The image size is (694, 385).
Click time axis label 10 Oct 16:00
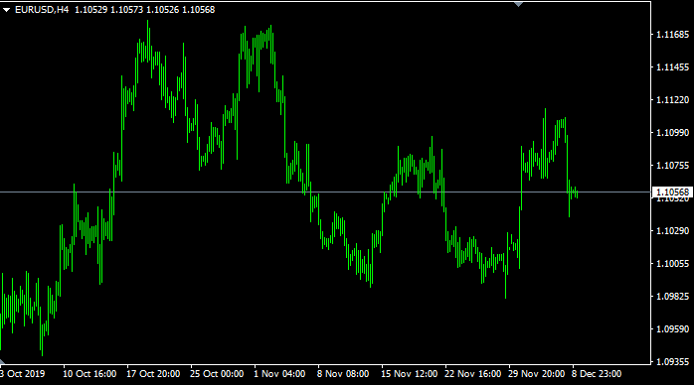coord(89,374)
